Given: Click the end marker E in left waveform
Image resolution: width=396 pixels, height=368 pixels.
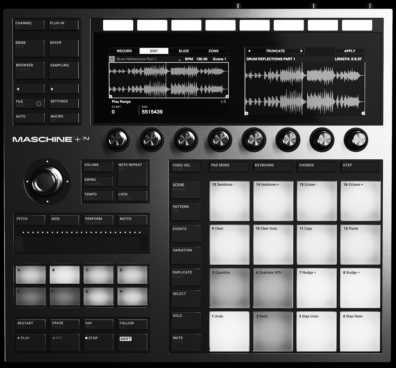Looking at the screenshot, I should coord(227,97).
